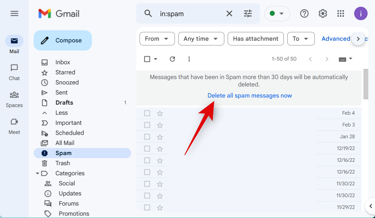Check the Feb 4 message checkbox
The image size is (375, 218).
[x=147, y=113]
